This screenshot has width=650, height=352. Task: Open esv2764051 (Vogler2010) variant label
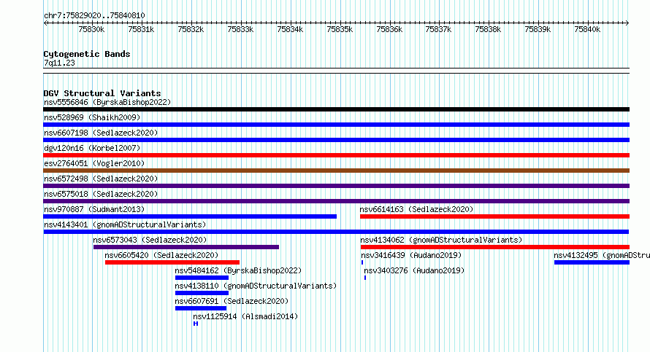[94, 163]
